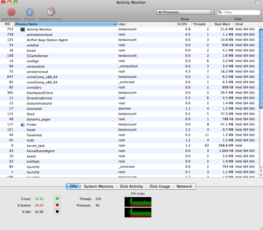Select cvmsComp_x86_64 with PID 85

point(129,82)
